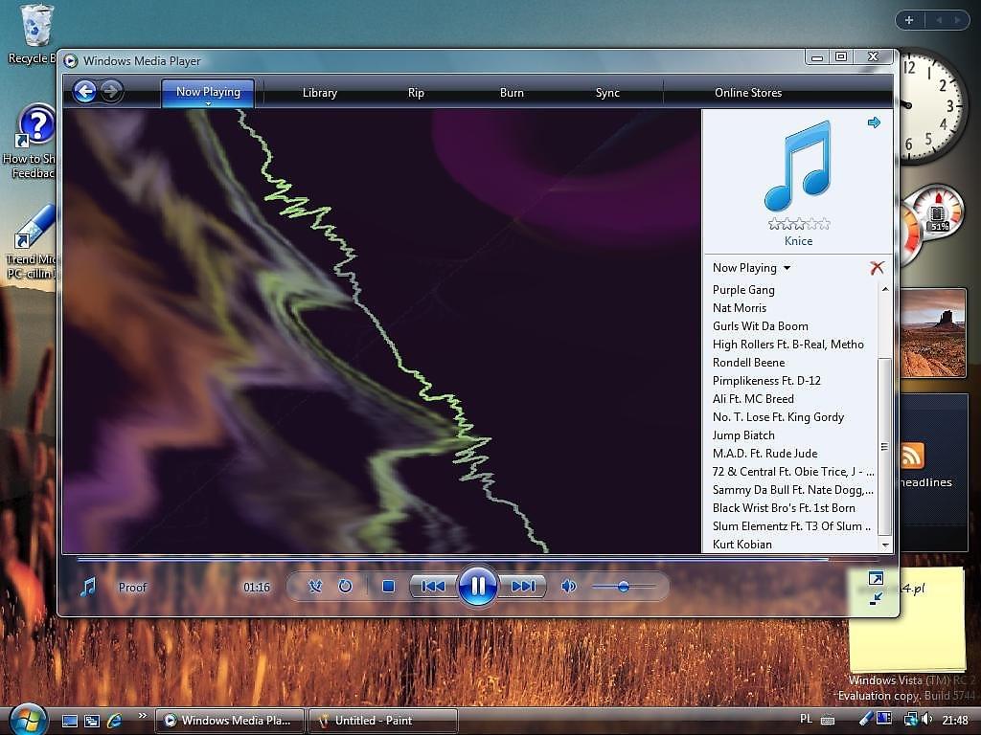
Task: Open the Now Playing tab
Action: click(x=208, y=91)
